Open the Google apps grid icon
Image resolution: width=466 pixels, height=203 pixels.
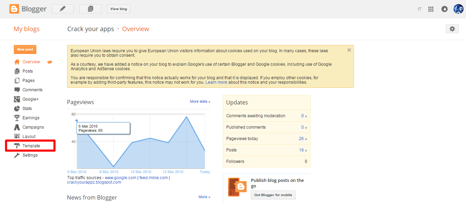pyautogui.click(x=431, y=9)
